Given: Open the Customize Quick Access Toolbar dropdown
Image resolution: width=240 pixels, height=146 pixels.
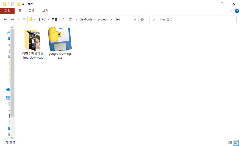Looking at the screenshot, I should point(23,4).
